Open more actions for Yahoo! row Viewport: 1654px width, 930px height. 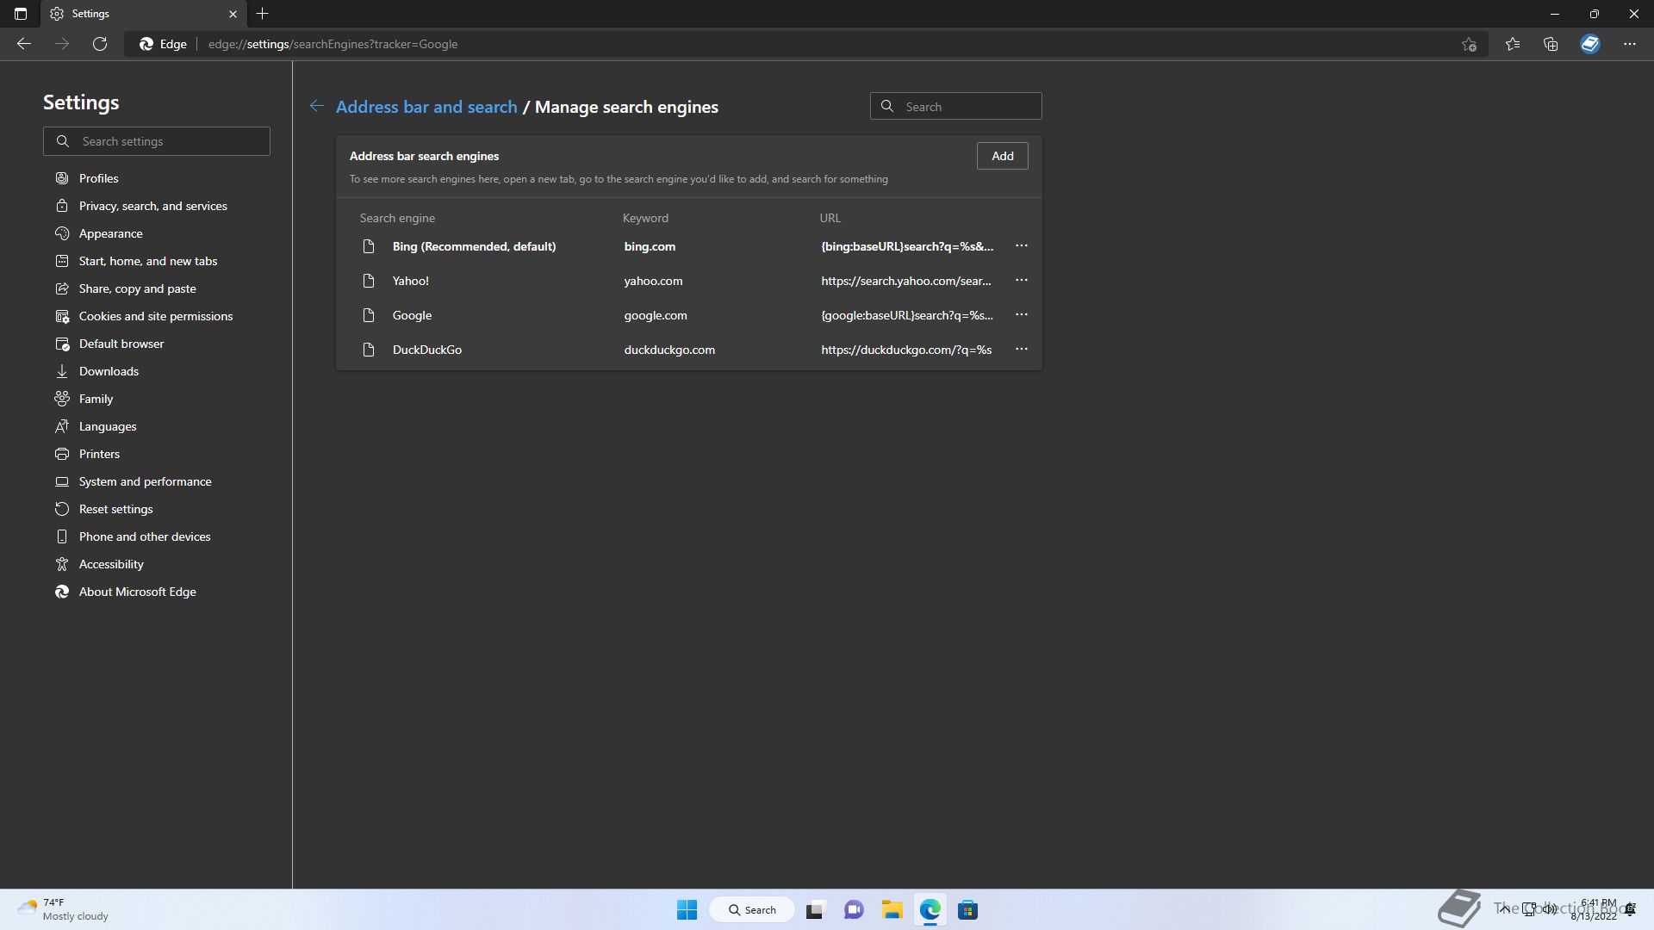tap(1022, 281)
